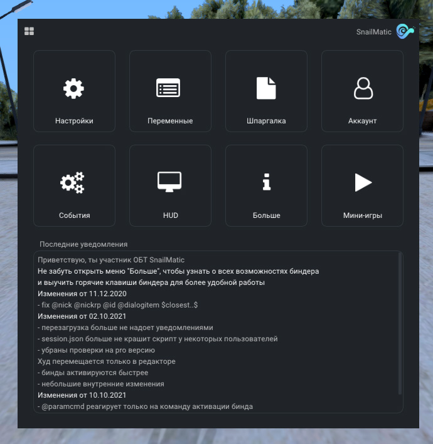Open the HUD monitor icon
This screenshot has width=433, height=444.
tap(169, 182)
